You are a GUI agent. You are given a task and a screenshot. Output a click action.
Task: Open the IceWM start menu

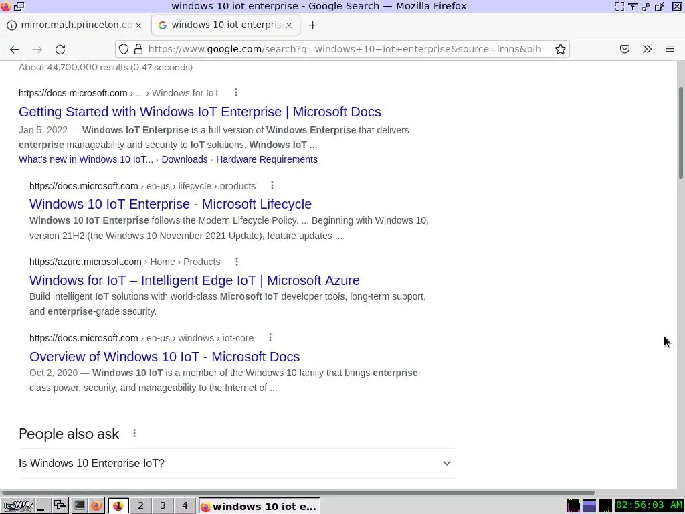click(x=17, y=506)
